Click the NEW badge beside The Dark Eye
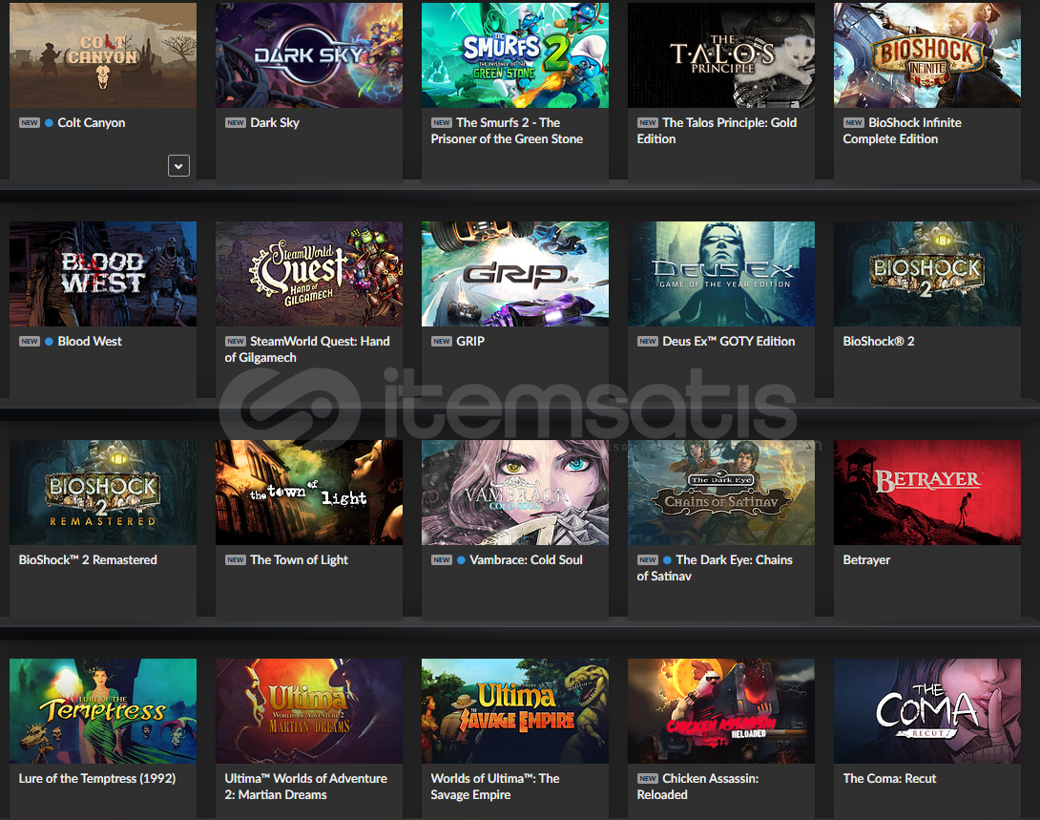The height and width of the screenshot is (820, 1040). click(x=647, y=560)
